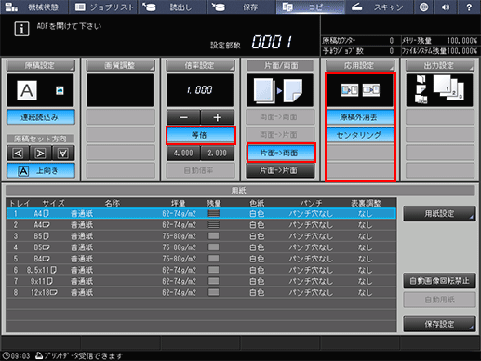Tap the minus zoom ratio button

click(x=183, y=117)
